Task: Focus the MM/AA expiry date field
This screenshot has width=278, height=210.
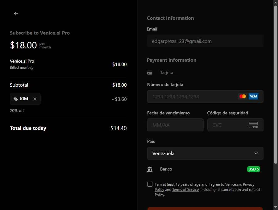Action: click(175, 125)
